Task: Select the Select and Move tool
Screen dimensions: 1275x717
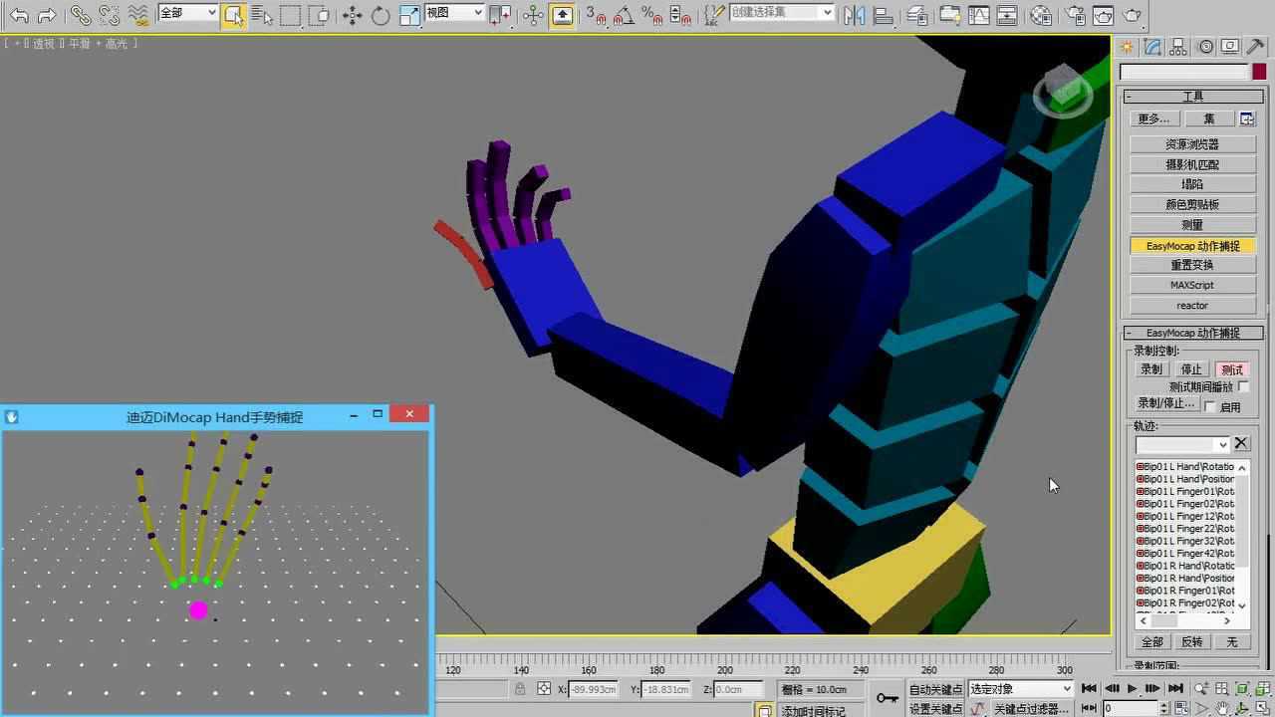Action: point(354,15)
